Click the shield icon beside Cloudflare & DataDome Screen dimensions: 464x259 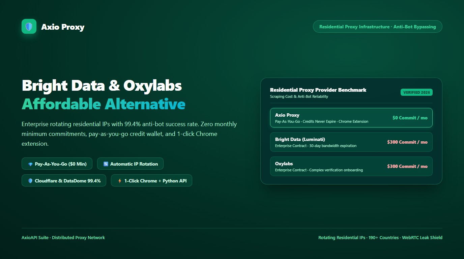[x=30, y=181]
